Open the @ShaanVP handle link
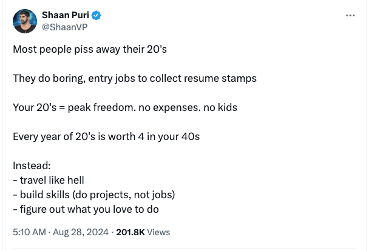369x251 pixels. coord(65,27)
